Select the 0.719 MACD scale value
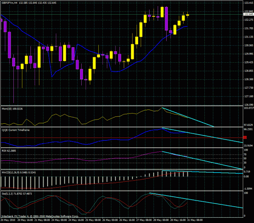 click(247, 172)
